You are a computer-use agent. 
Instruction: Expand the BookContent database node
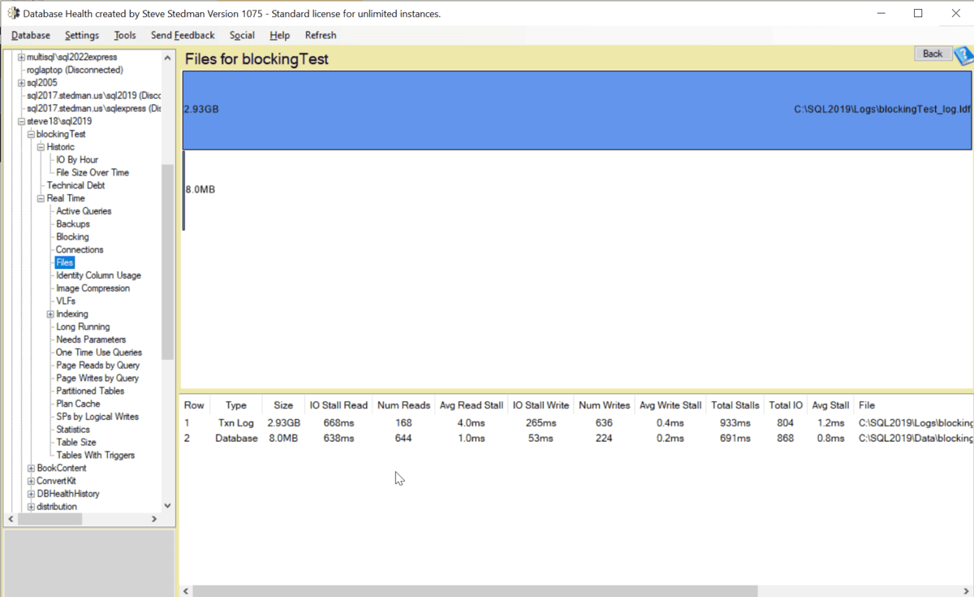30,467
